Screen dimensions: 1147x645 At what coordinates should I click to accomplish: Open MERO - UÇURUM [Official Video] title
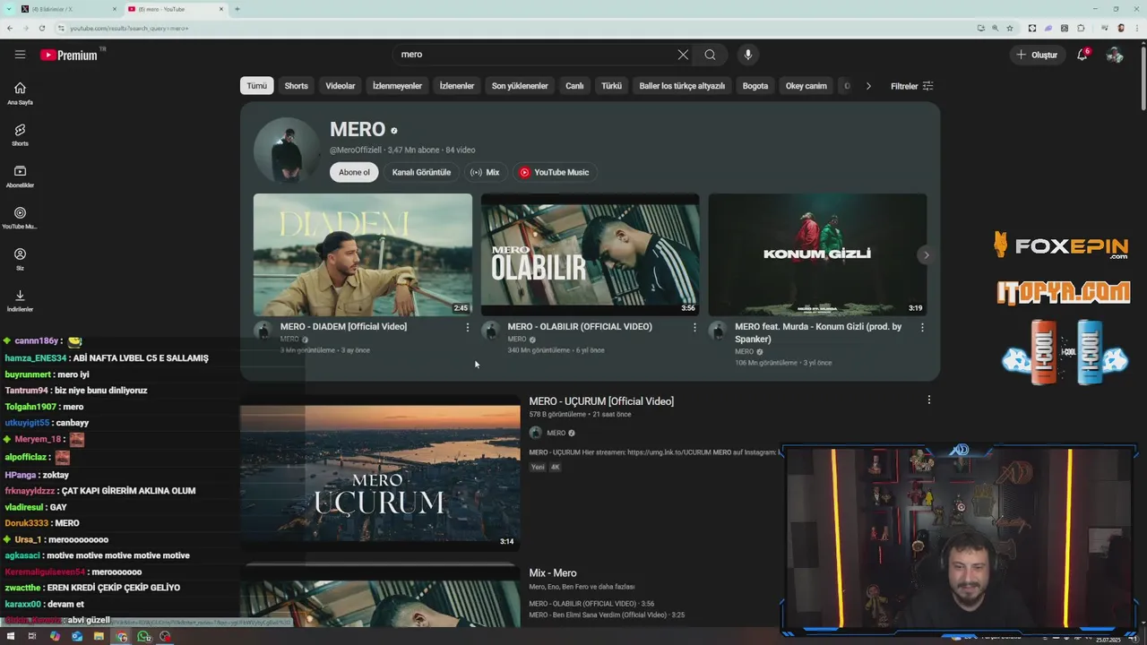tap(601, 401)
